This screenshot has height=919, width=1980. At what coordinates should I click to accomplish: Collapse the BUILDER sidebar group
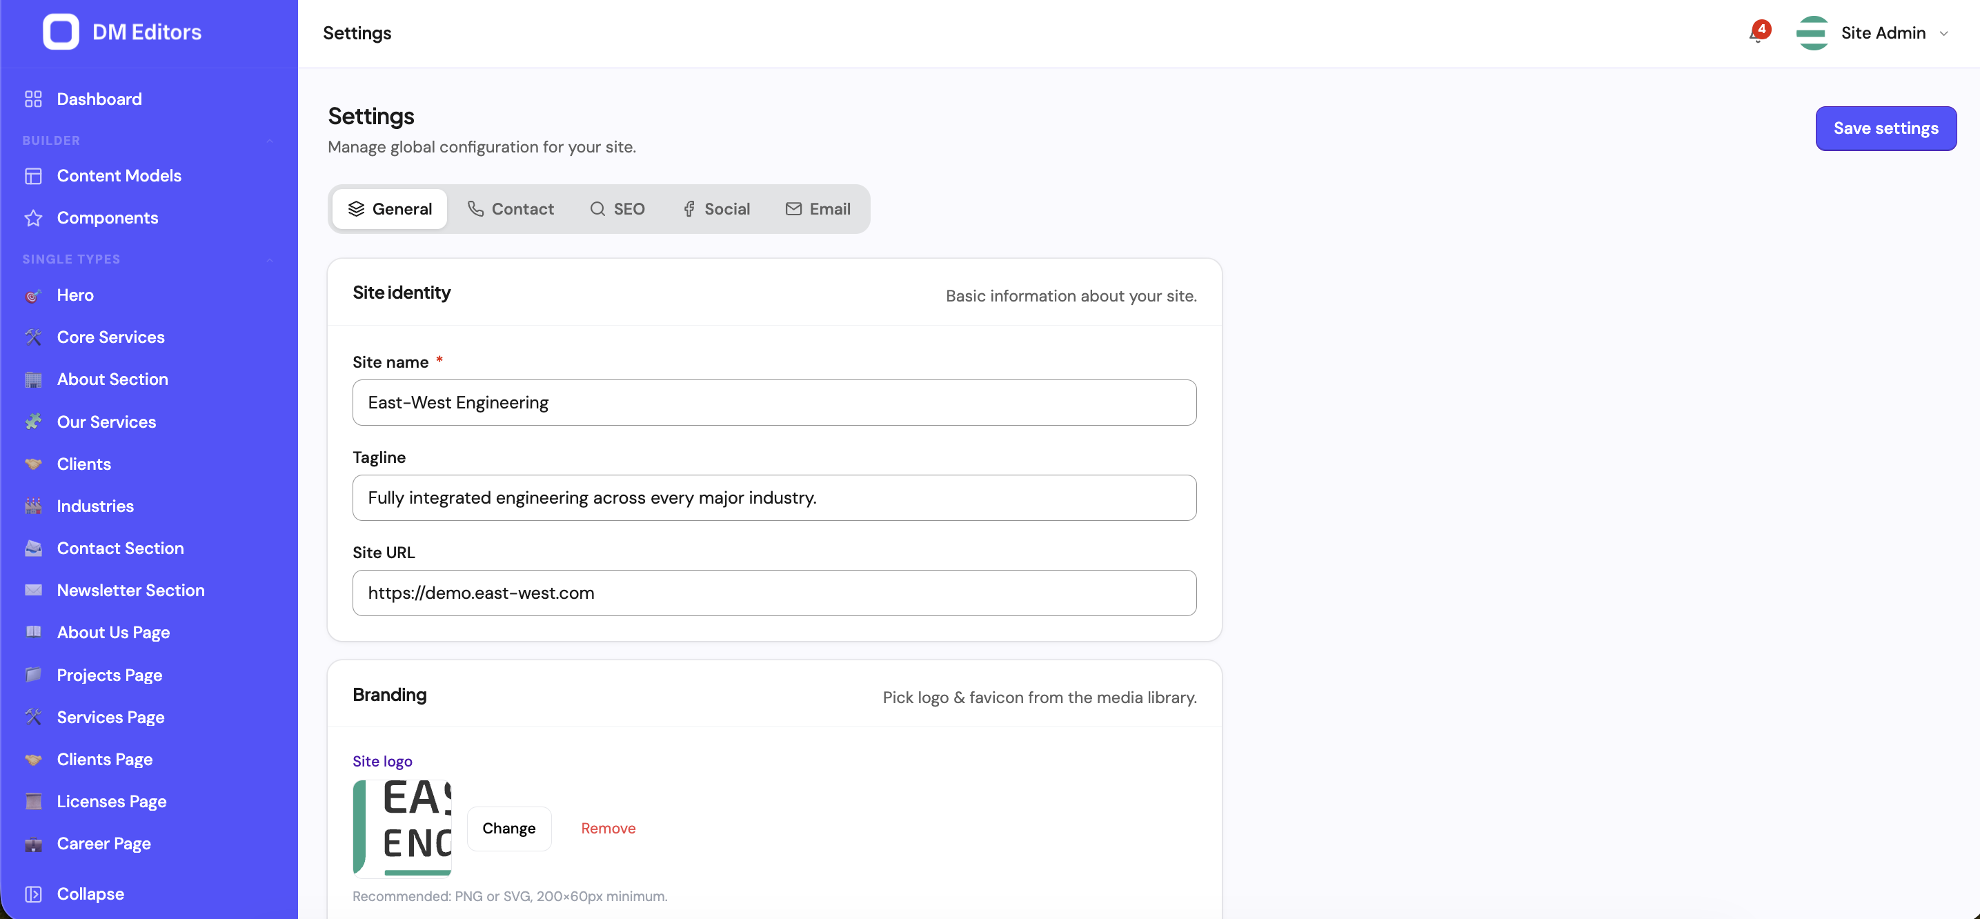point(270,141)
